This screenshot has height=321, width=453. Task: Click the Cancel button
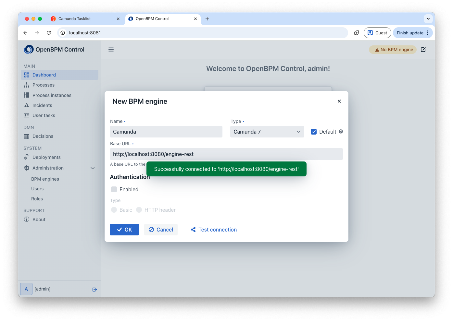(161, 230)
